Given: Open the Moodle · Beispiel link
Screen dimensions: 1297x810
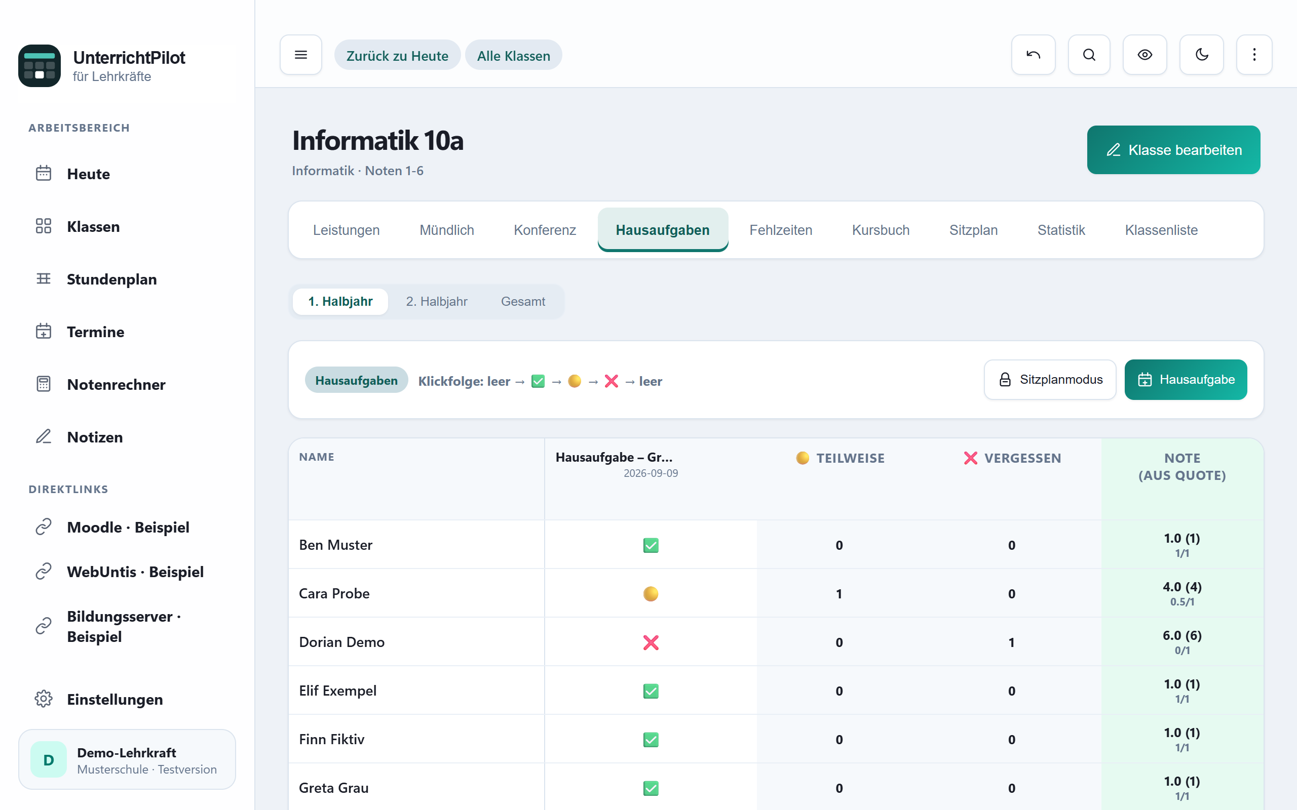Looking at the screenshot, I should 128,527.
